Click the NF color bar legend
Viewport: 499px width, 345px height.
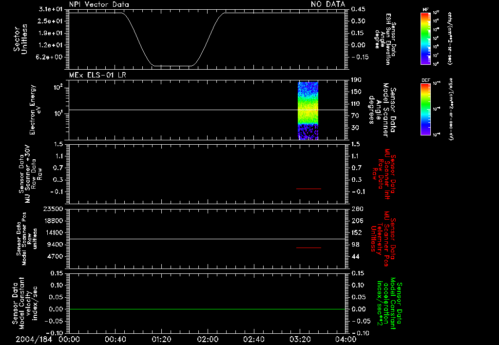(x=426, y=38)
